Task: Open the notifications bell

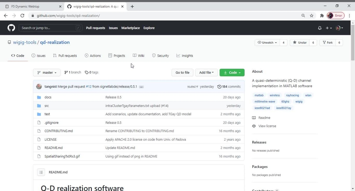Action: point(320,28)
